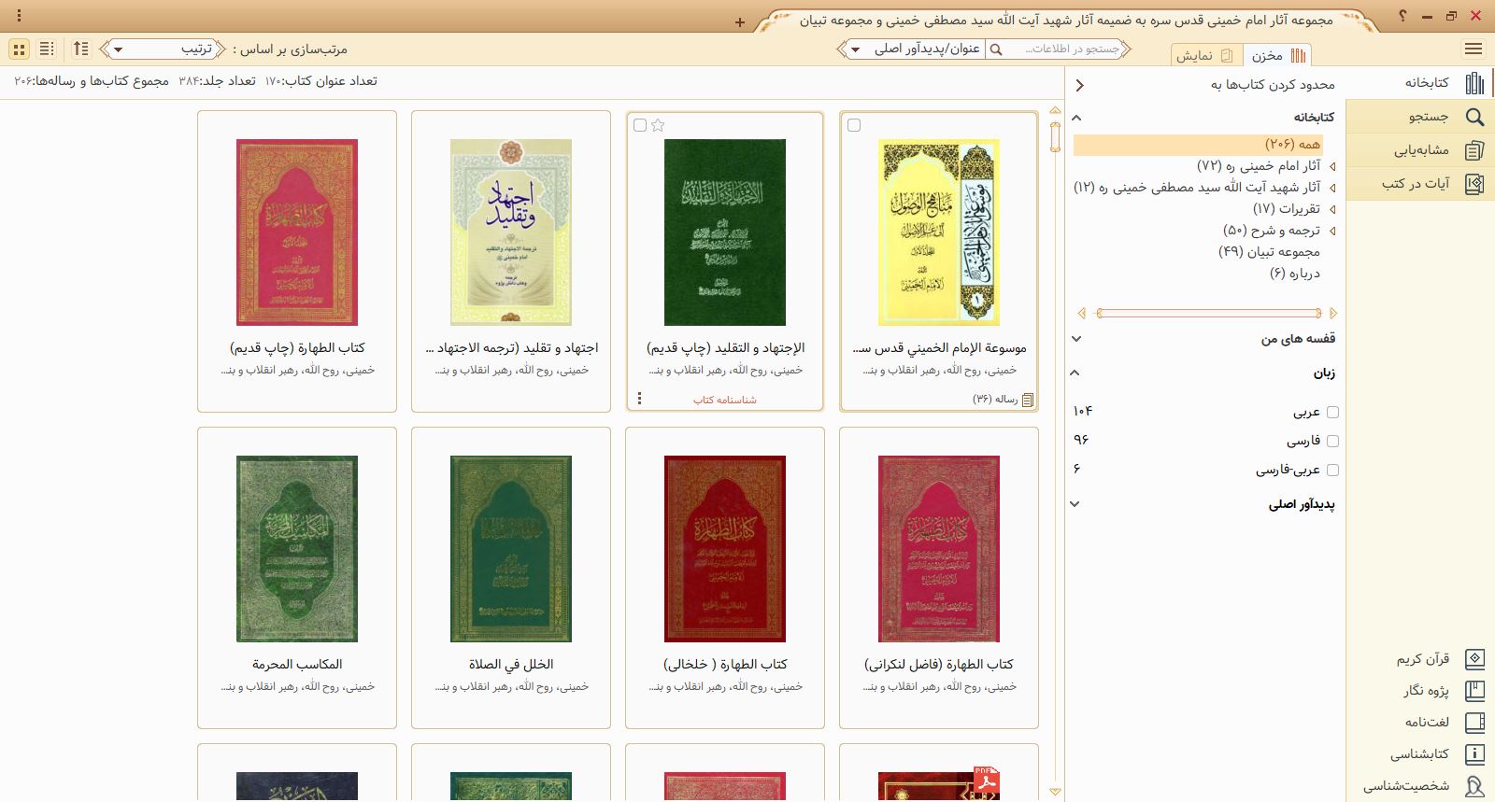Open the مشابه‌یابی similarity finder
Image resolution: width=1495 pixels, height=802 pixels.
click(x=1420, y=150)
